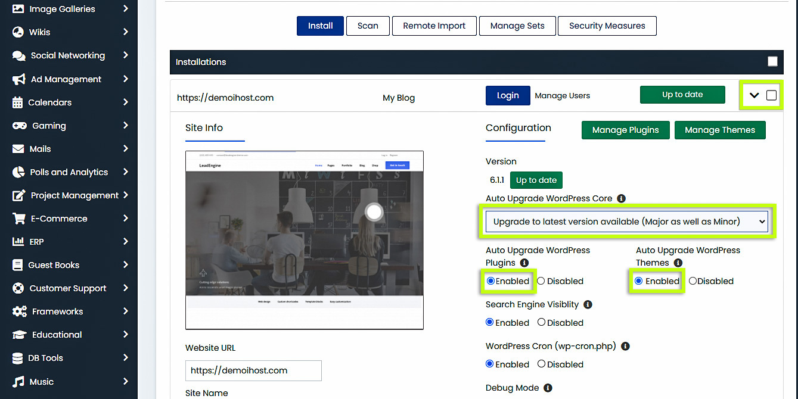Image resolution: width=798 pixels, height=399 pixels.
Task: Click info icon beside Debug Mode
Action: pyautogui.click(x=548, y=388)
